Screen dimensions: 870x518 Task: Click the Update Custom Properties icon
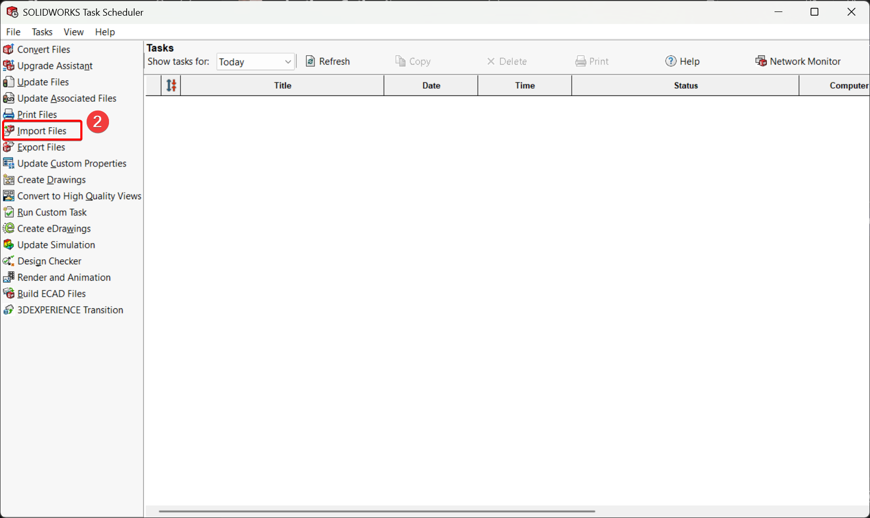pos(8,163)
